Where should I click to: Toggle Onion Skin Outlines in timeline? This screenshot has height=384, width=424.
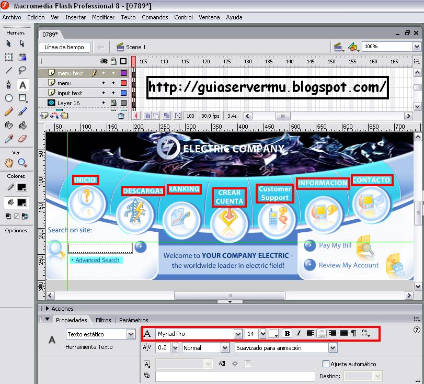(156, 116)
